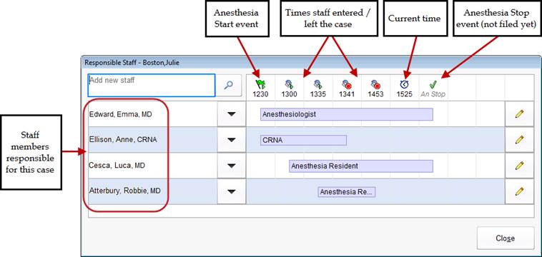Edit Edward, Emma row with pencil icon

point(519,114)
